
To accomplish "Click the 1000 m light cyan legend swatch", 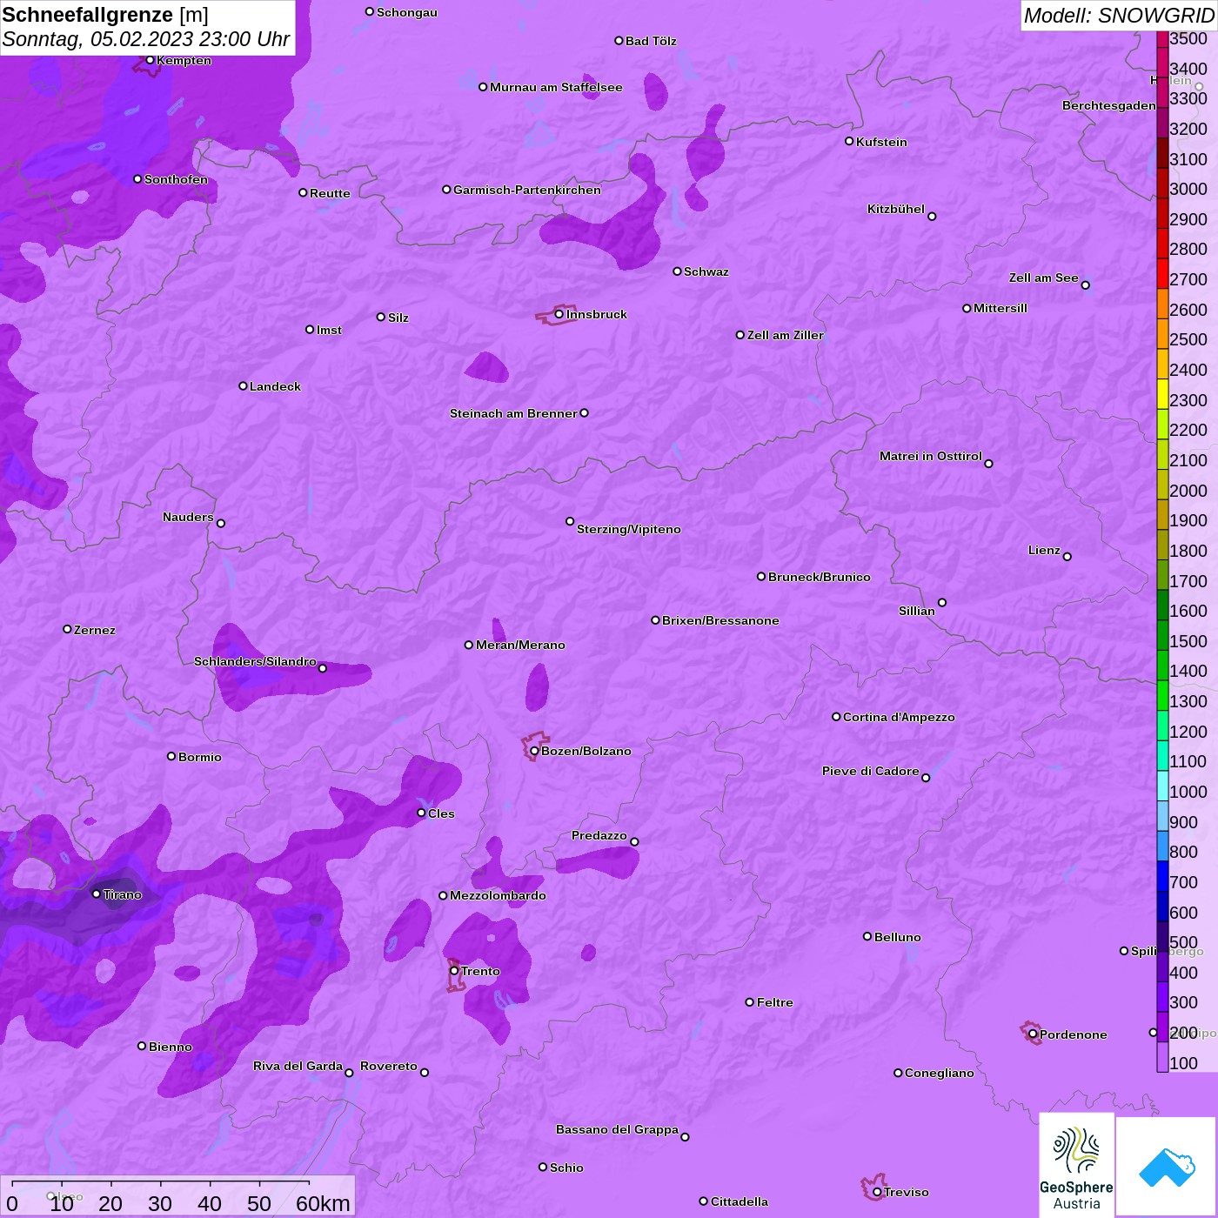I will pos(1162,786).
